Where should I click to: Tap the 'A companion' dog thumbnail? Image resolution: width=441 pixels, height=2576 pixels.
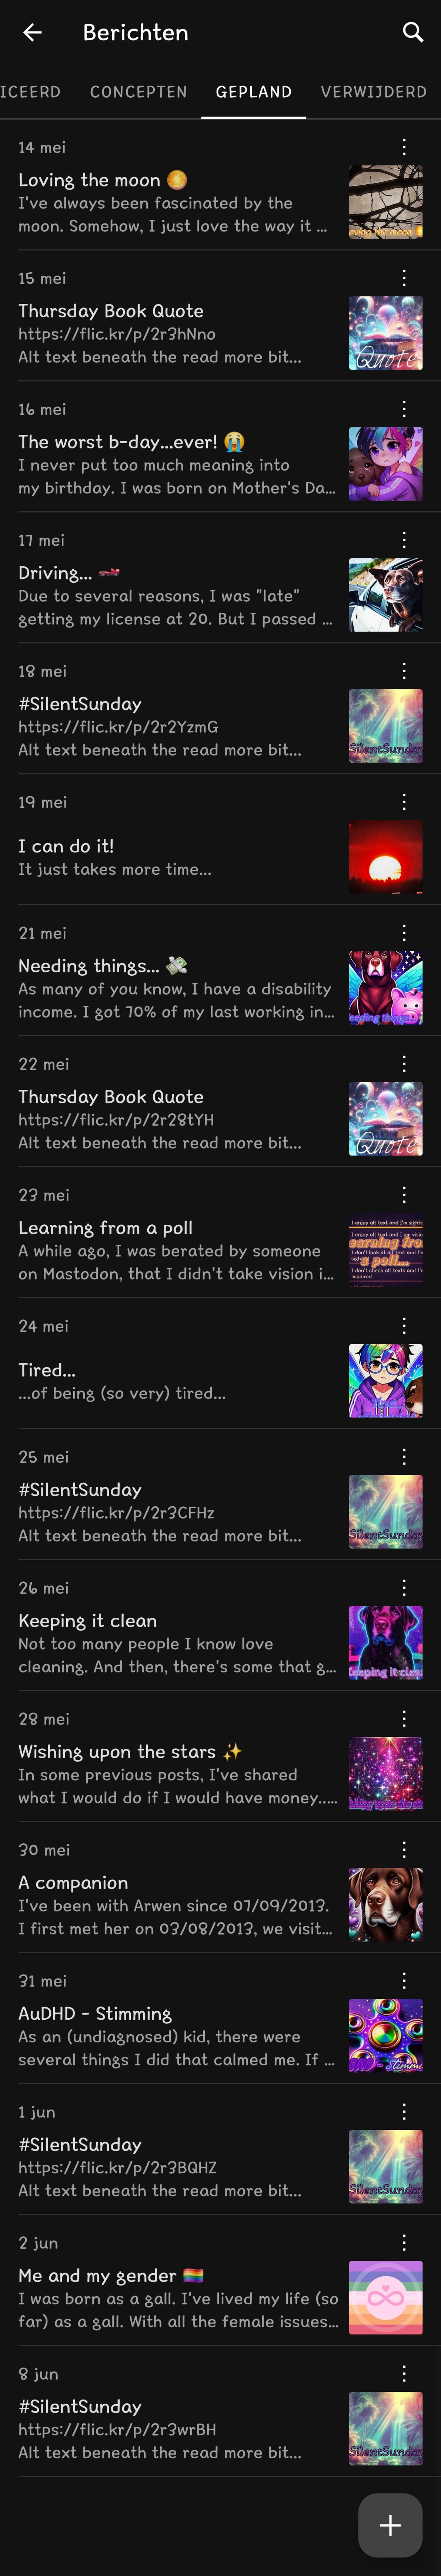(385, 1906)
